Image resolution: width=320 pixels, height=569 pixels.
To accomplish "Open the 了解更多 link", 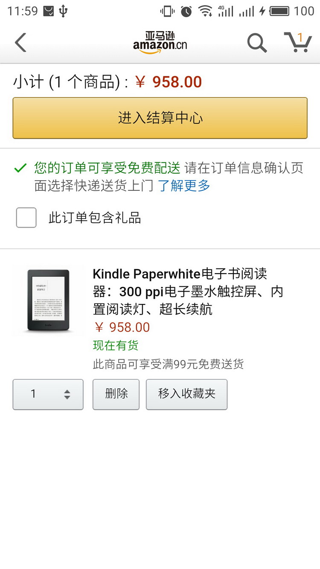I will (x=184, y=186).
